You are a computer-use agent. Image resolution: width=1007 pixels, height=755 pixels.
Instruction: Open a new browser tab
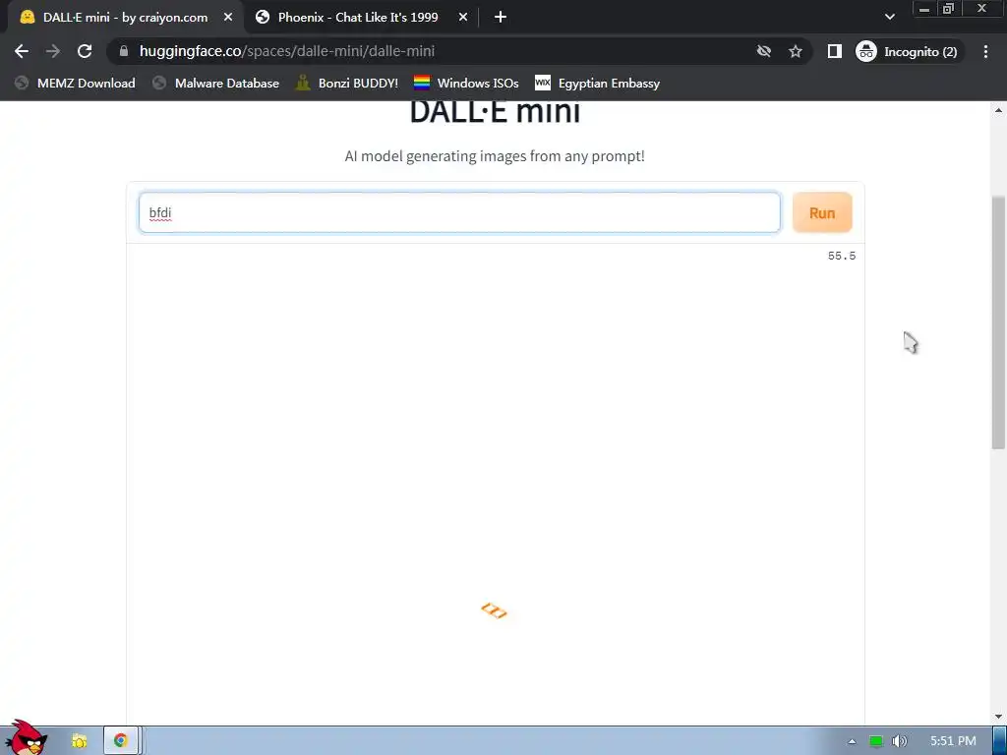pos(501,18)
